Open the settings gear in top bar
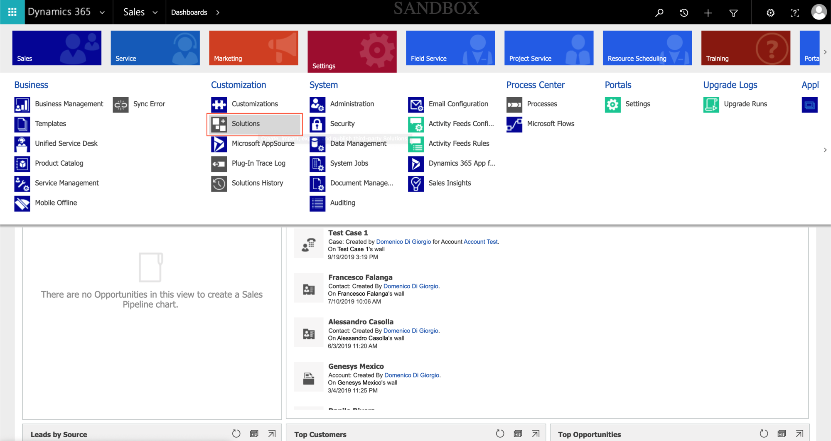 tap(770, 13)
